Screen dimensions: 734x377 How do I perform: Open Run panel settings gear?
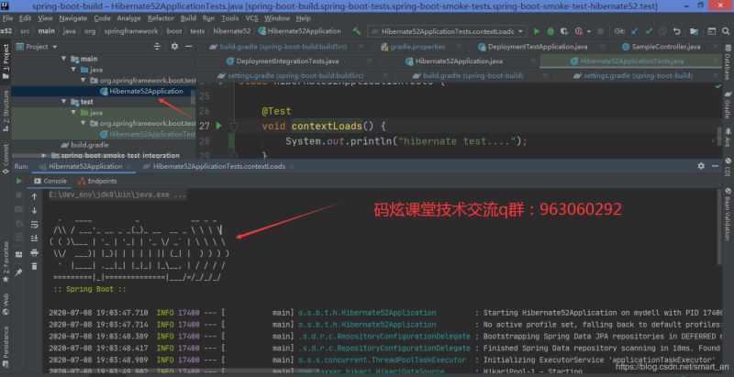701,166
